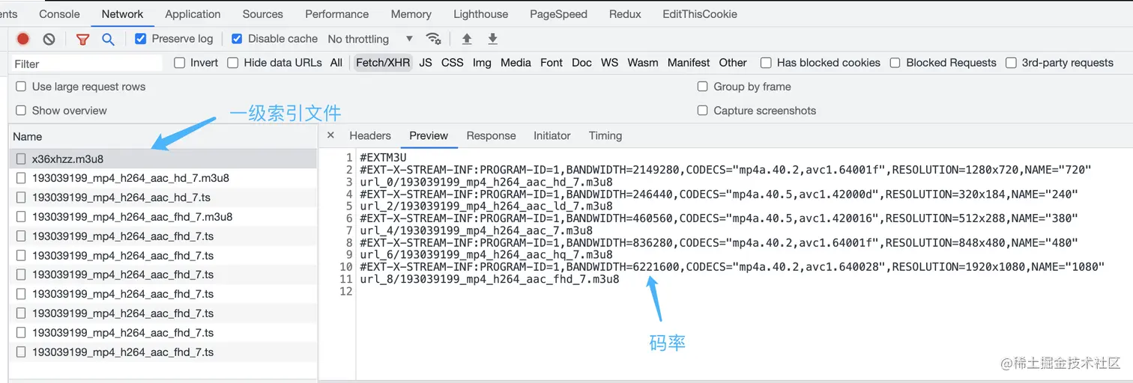The width and height of the screenshot is (1133, 383).
Task: Filter by JS requests
Action: [426, 63]
